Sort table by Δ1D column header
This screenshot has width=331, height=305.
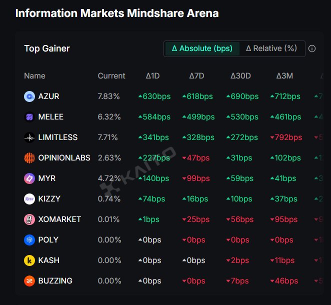(x=152, y=76)
